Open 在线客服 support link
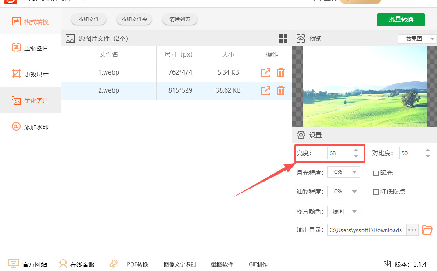 [82, 264]
